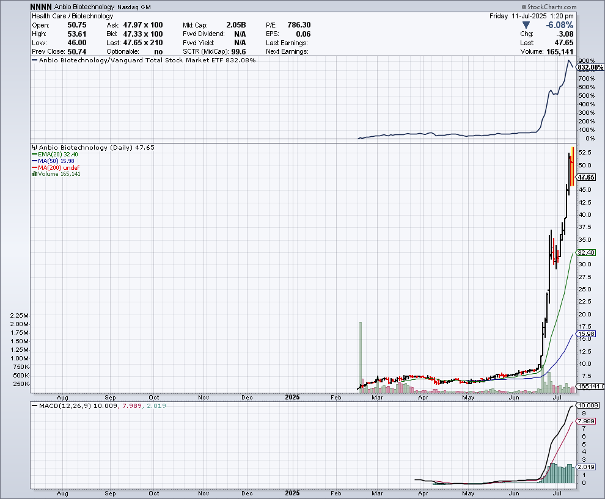The width and height of the screenshot is (605, 499).
Task: Click the down-triangle change indicator icon
Action: [x=526, y=25]
